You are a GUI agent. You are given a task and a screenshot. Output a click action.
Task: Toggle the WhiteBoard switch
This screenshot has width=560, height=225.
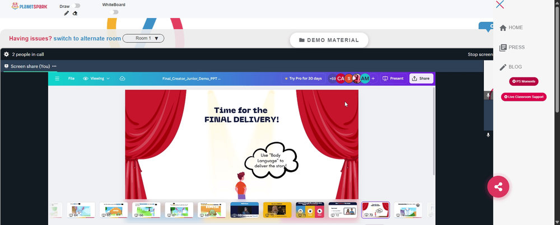coord(114,12)
